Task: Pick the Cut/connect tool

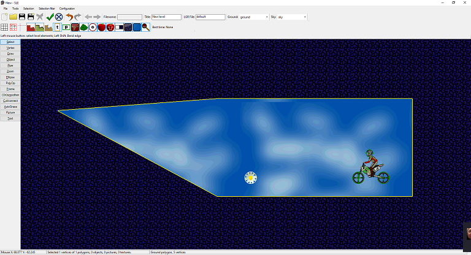Action: [x=10, y=101]
